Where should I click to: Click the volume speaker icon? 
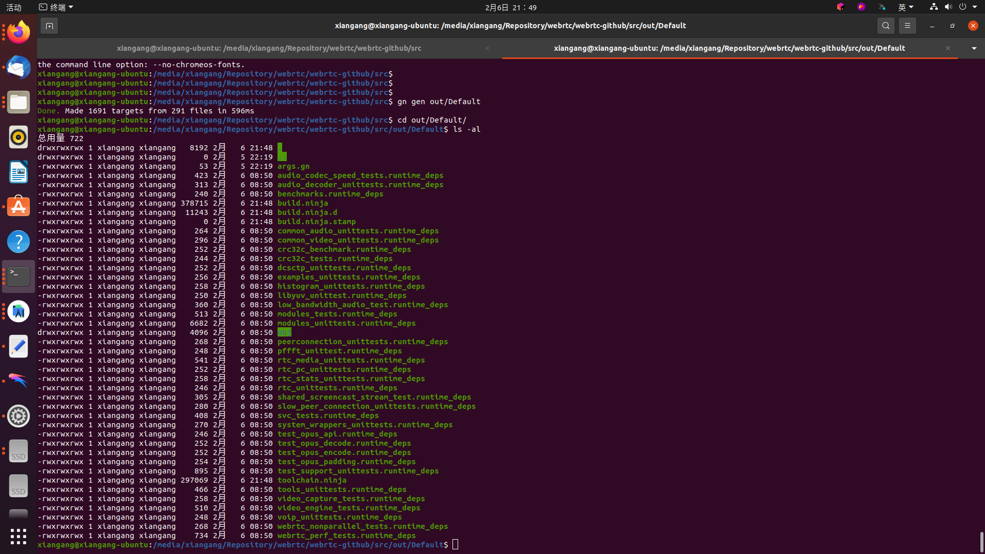click(948, 7)
